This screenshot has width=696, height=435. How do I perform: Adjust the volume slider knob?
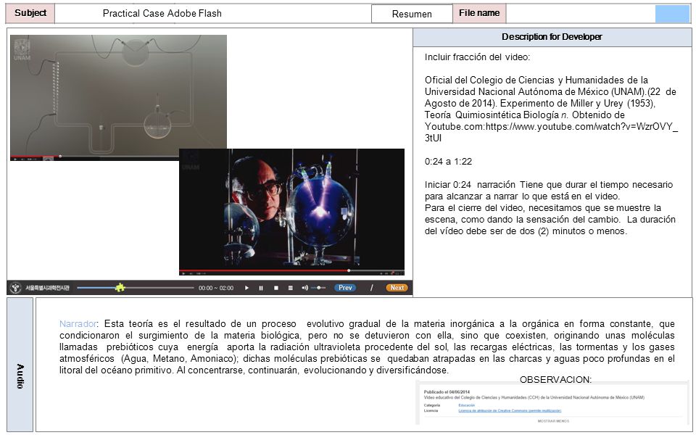click(319, 288)
